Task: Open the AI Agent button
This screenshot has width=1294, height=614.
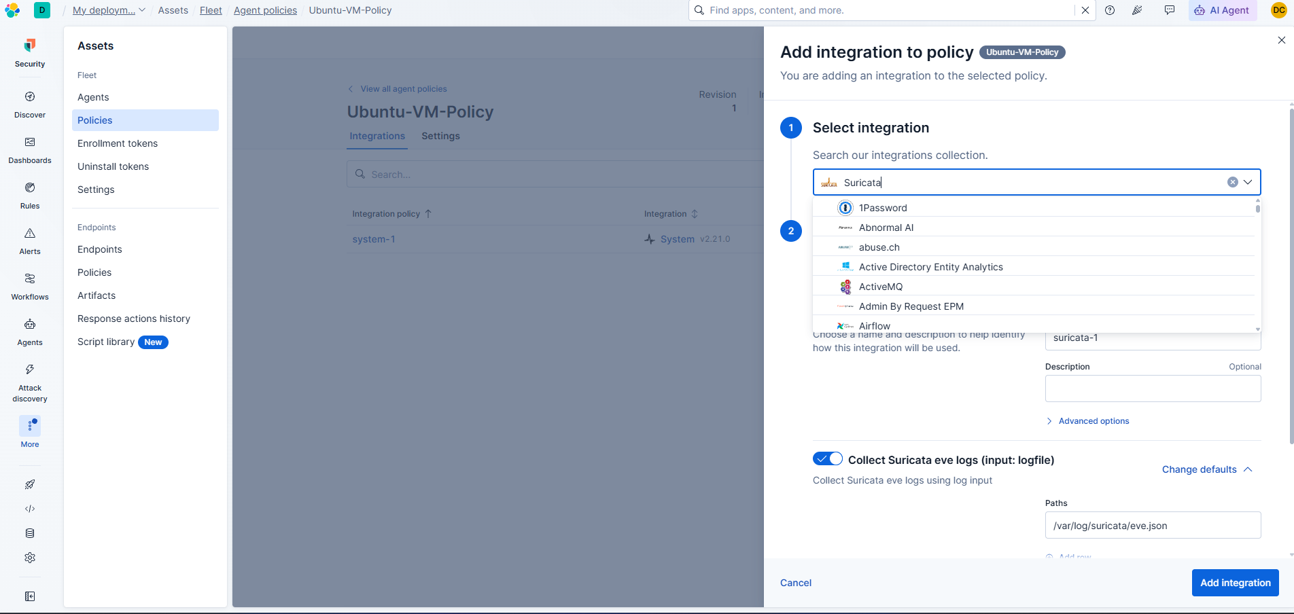Action: pyautogui.click(x=1223, y=10)
